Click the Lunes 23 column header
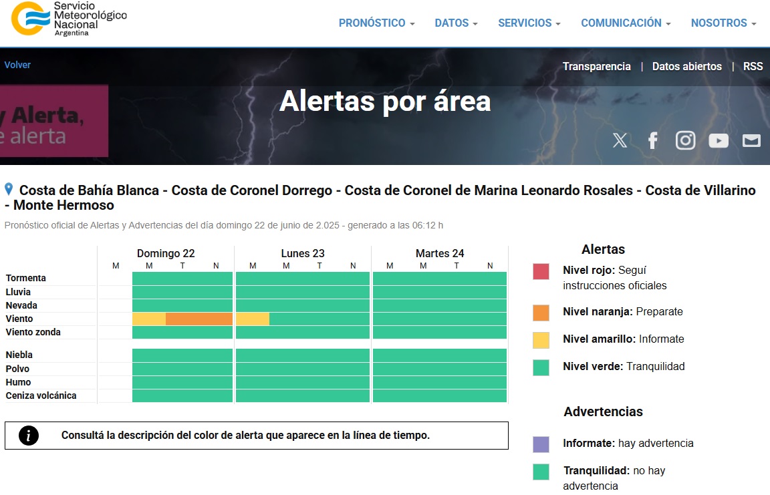 pyautogui.click(x=303, y=253)
